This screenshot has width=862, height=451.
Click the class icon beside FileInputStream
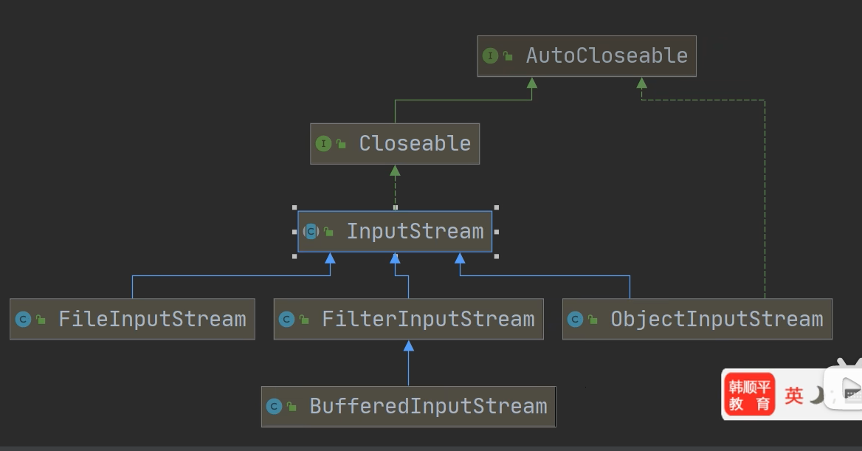point(23,320)
